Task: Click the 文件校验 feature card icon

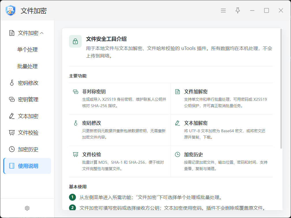Action: point(76,154)
